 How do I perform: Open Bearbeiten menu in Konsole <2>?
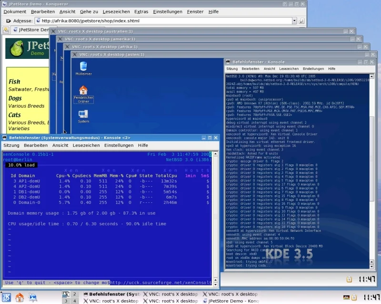[x=36, y=145]
